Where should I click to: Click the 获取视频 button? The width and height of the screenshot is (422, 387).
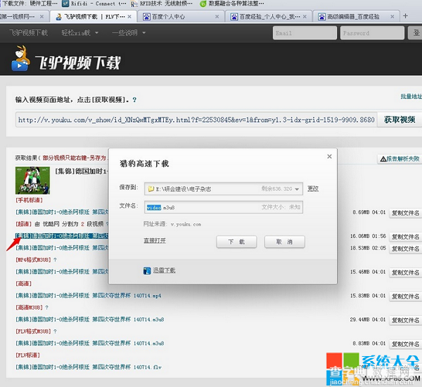tap(399, 119)
